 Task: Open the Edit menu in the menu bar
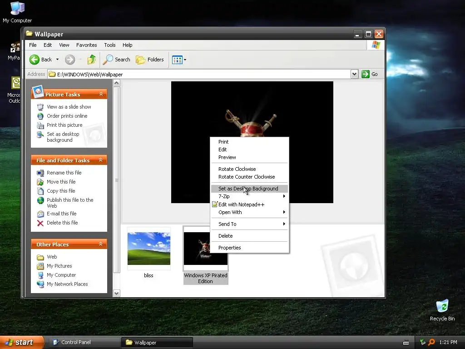click(x=47, y=45)
